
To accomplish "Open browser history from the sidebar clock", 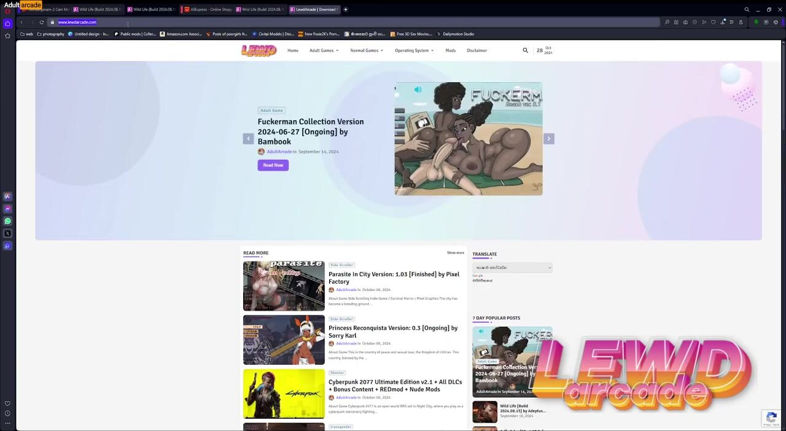I will 7,413.
